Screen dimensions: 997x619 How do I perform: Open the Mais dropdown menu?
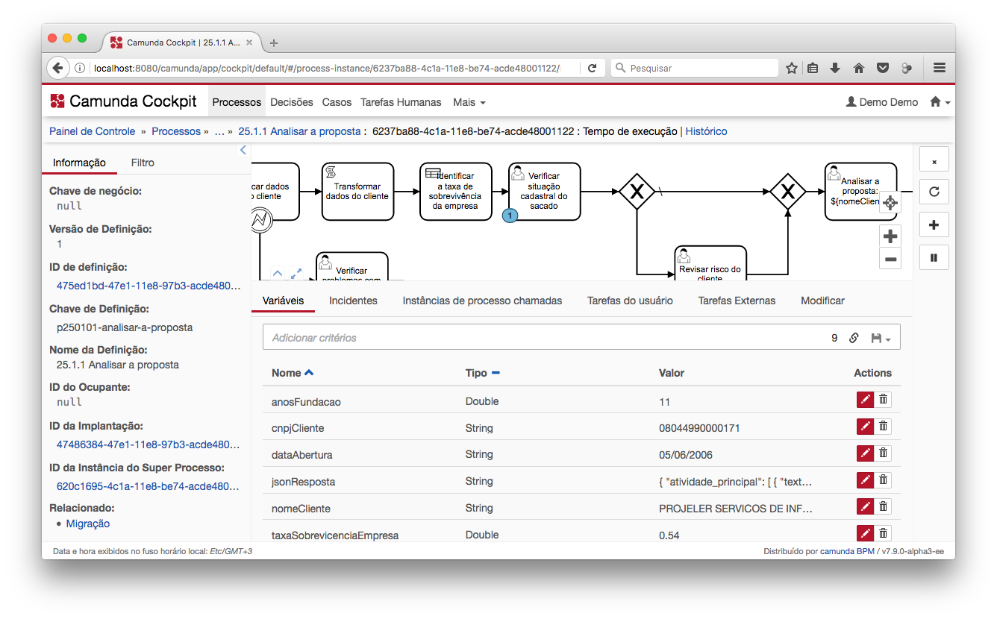click(x=469, y=102)
